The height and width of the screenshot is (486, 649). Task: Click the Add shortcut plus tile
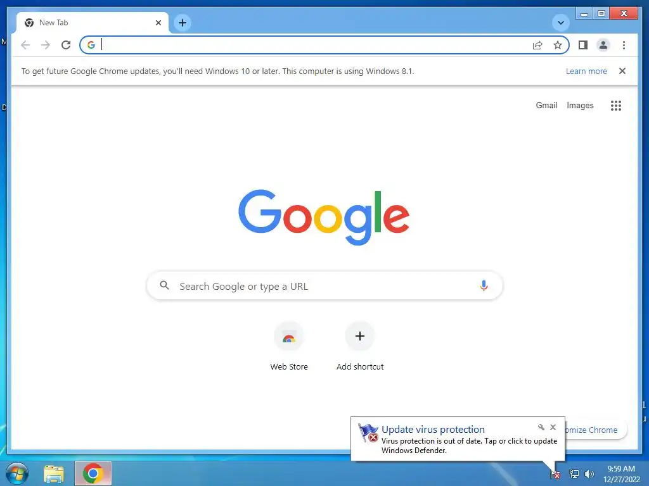click(360, 337)
